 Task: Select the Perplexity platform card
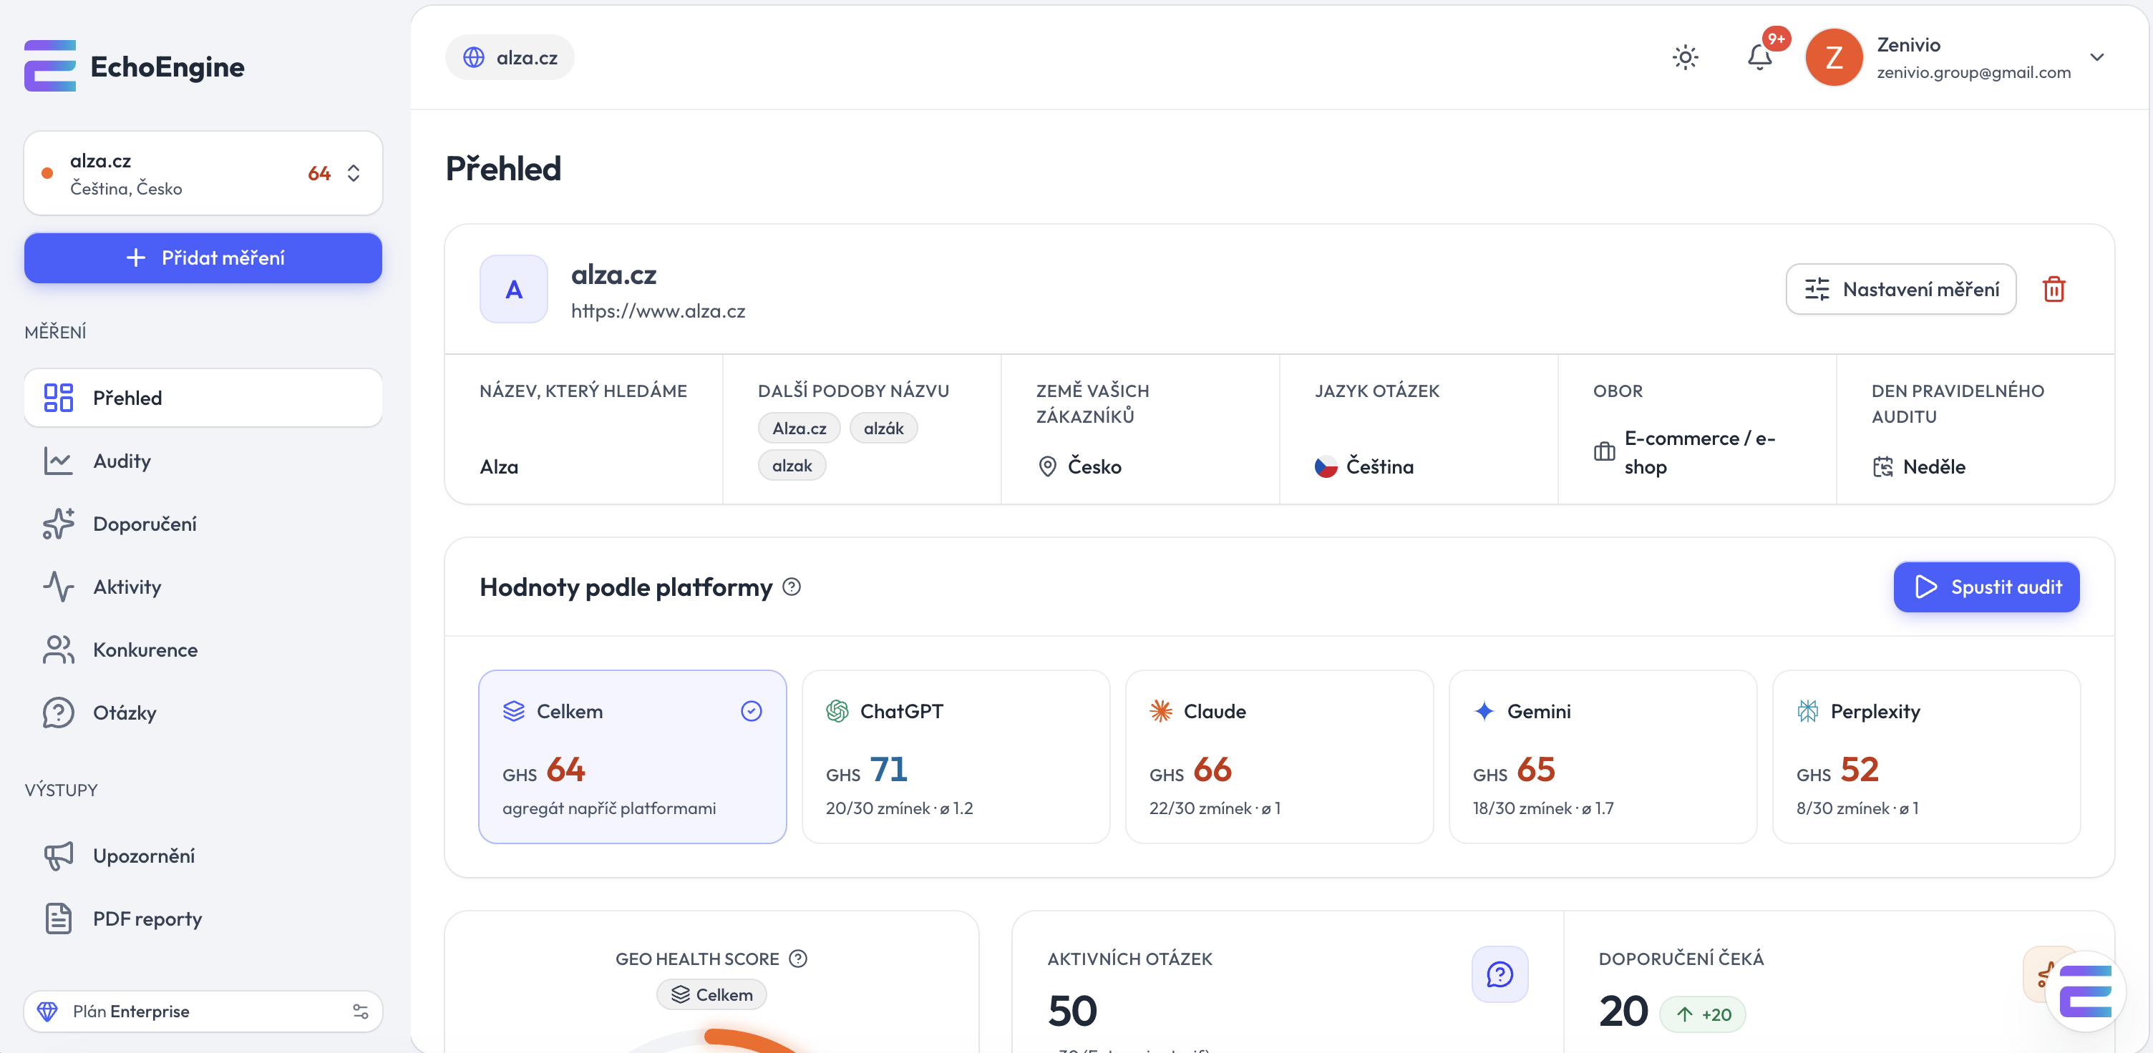click(x=1925, y=757)
